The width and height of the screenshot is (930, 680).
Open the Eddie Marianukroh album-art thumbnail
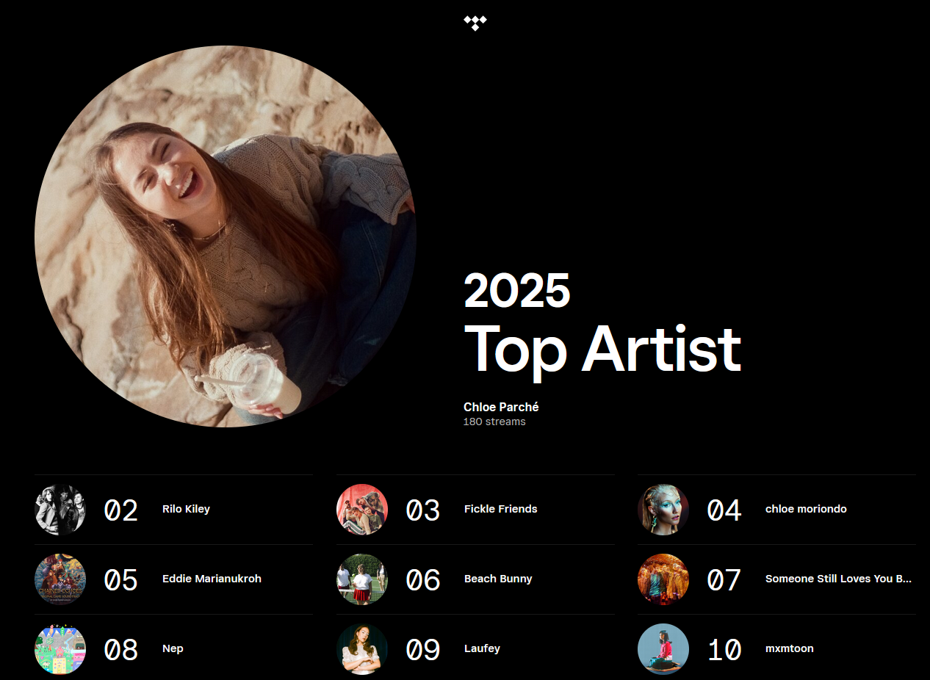click(x=60, y=579)
